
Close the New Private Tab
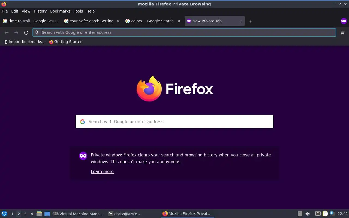point(240,21)
